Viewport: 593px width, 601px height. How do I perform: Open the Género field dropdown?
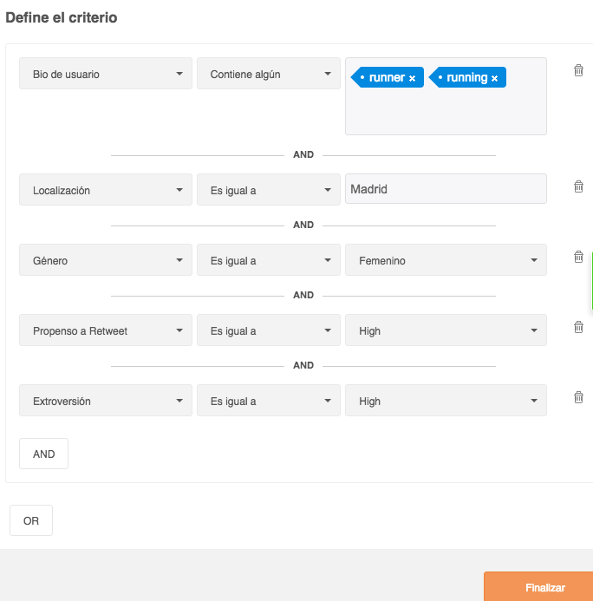(x=106, y=260)
